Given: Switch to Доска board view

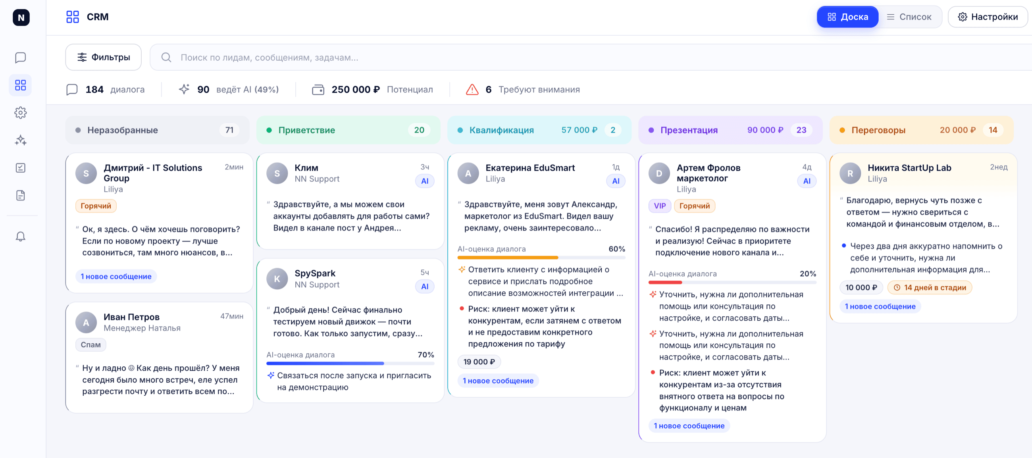Looking at the screenshot, I should point(847,17).
